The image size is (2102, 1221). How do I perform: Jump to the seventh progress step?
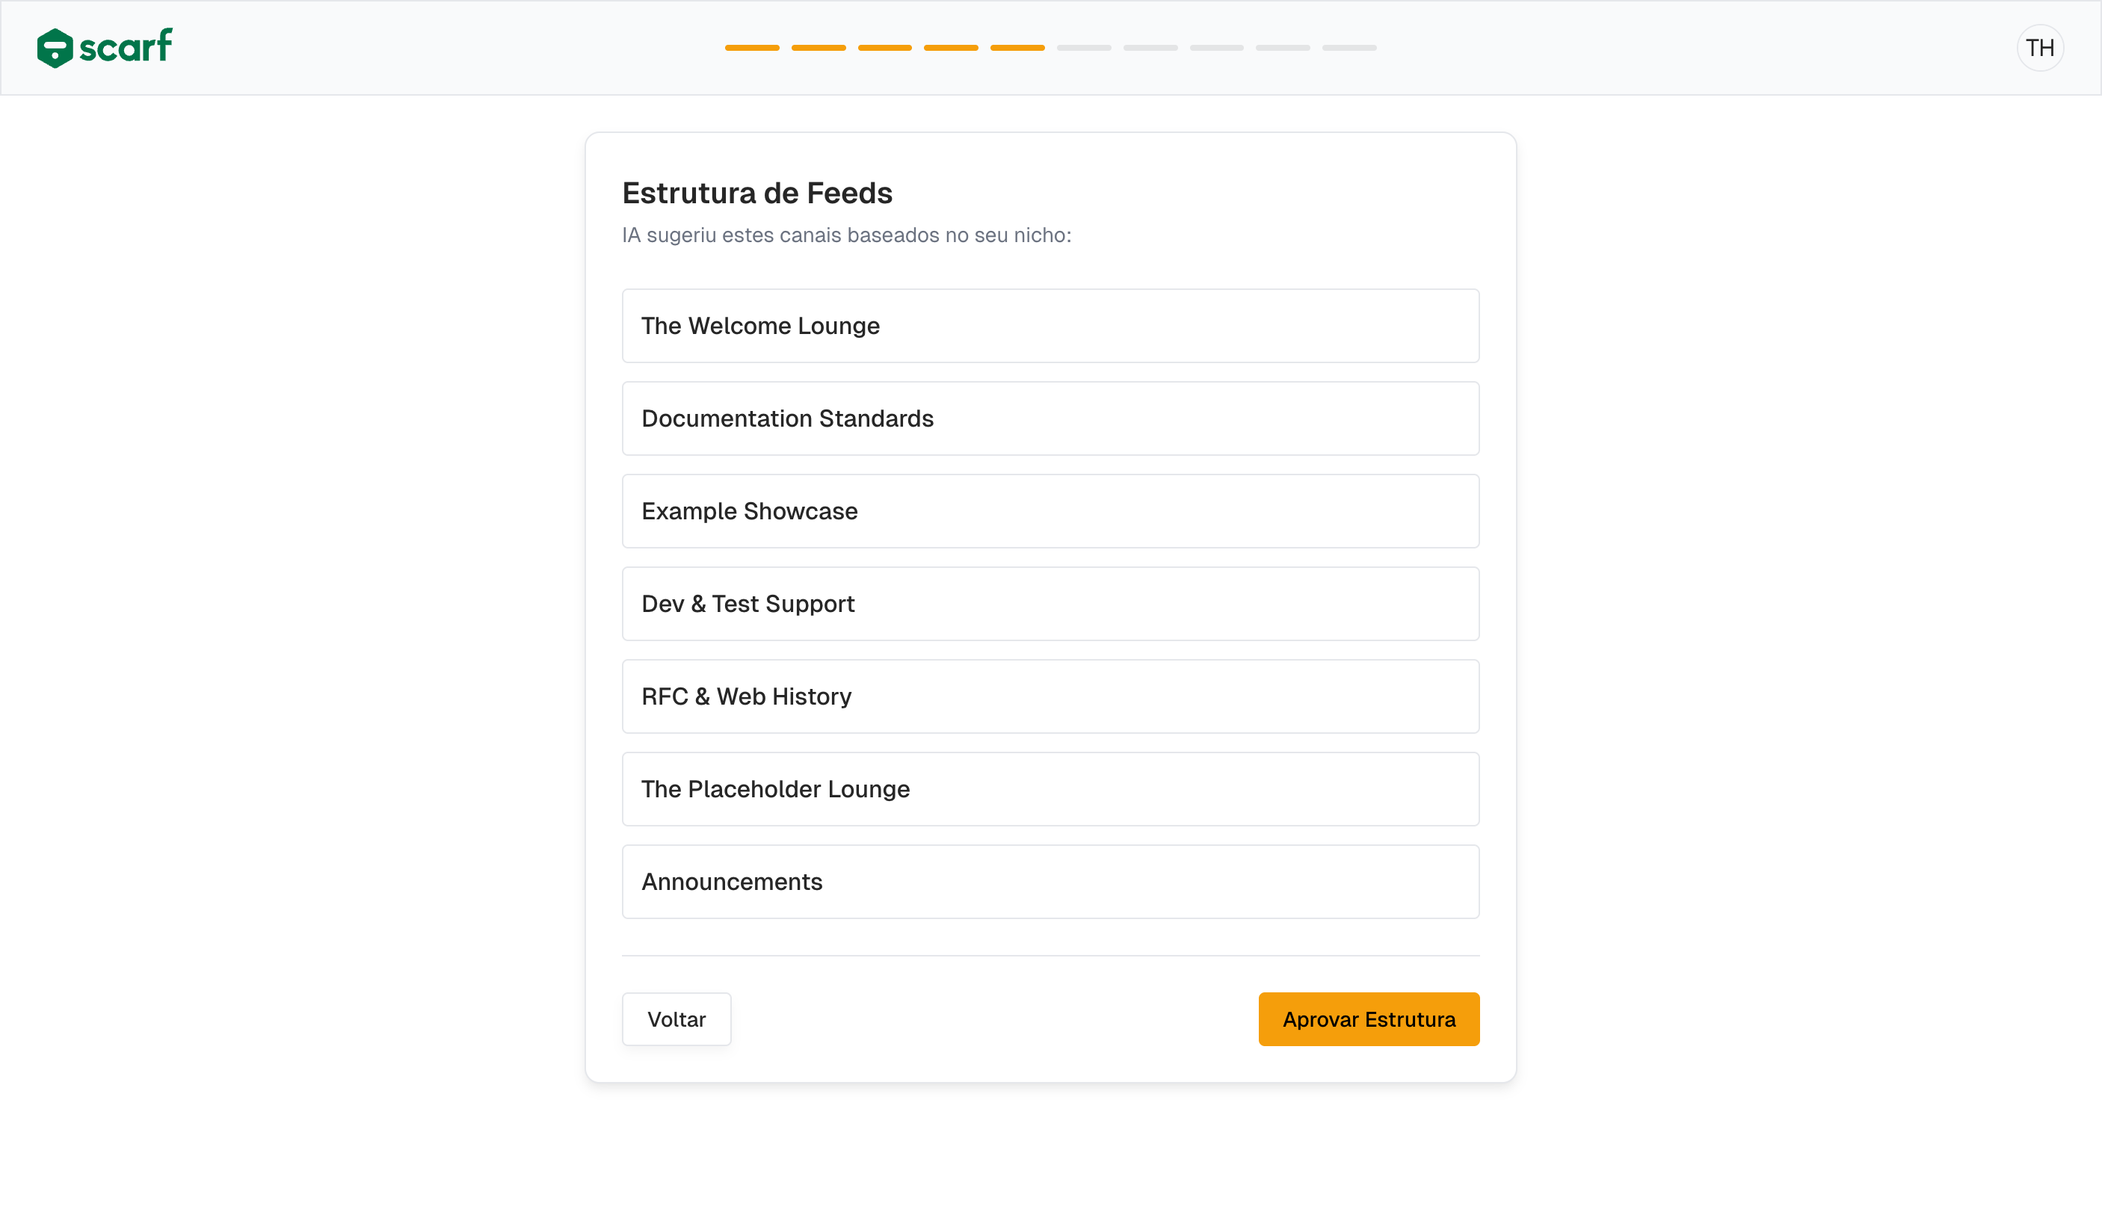pos(1150,48)
